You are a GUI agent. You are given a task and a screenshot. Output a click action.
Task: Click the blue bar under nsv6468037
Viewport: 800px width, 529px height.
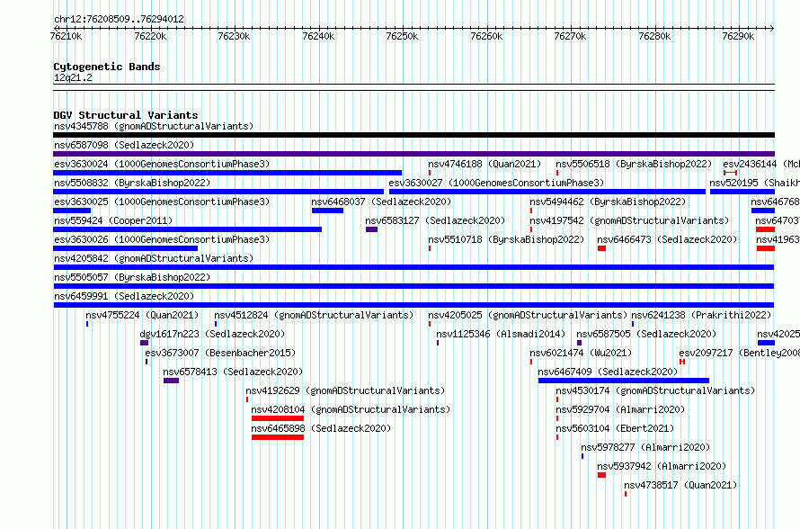327,211
